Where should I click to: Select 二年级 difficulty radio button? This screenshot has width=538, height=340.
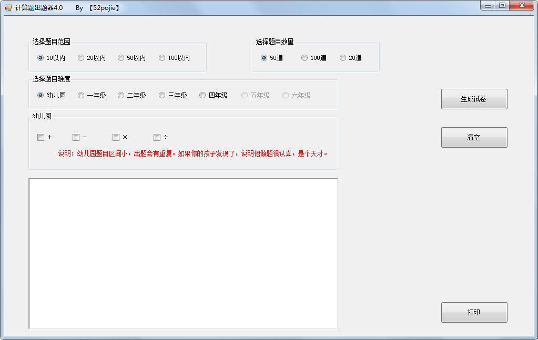tap(121, 95)
